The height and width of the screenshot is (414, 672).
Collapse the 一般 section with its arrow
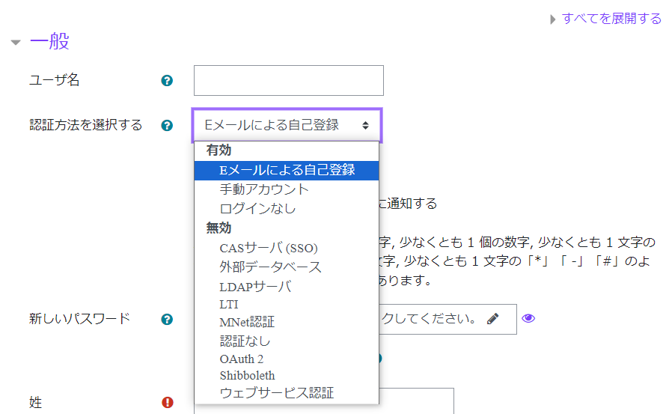[16, 43]
